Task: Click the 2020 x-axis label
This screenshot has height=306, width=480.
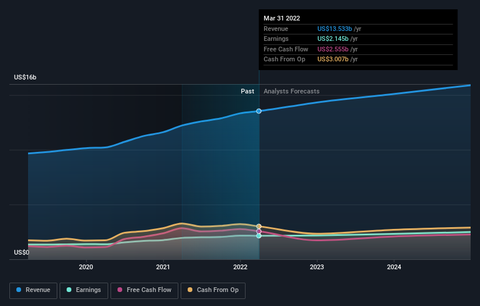Action: 86,267
